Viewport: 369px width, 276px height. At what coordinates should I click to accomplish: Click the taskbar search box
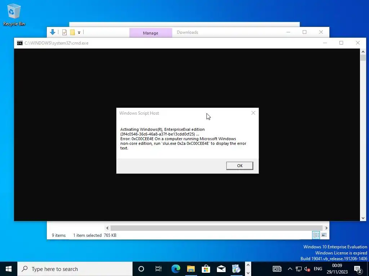coord(75,269)
